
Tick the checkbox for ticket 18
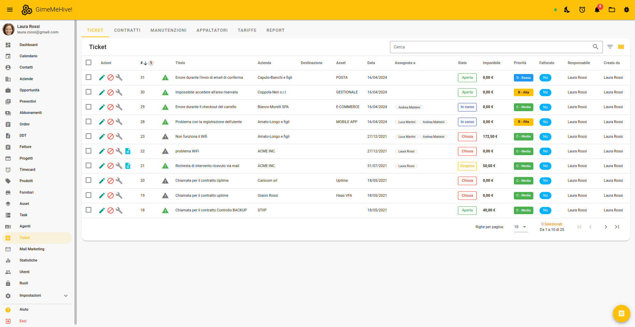(89, 210)
